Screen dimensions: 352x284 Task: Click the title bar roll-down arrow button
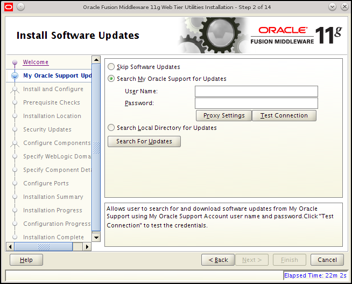(332, 7)
